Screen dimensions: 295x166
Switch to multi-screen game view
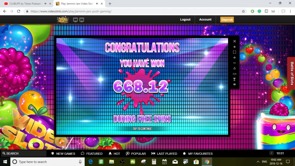(x=82, y=20)
